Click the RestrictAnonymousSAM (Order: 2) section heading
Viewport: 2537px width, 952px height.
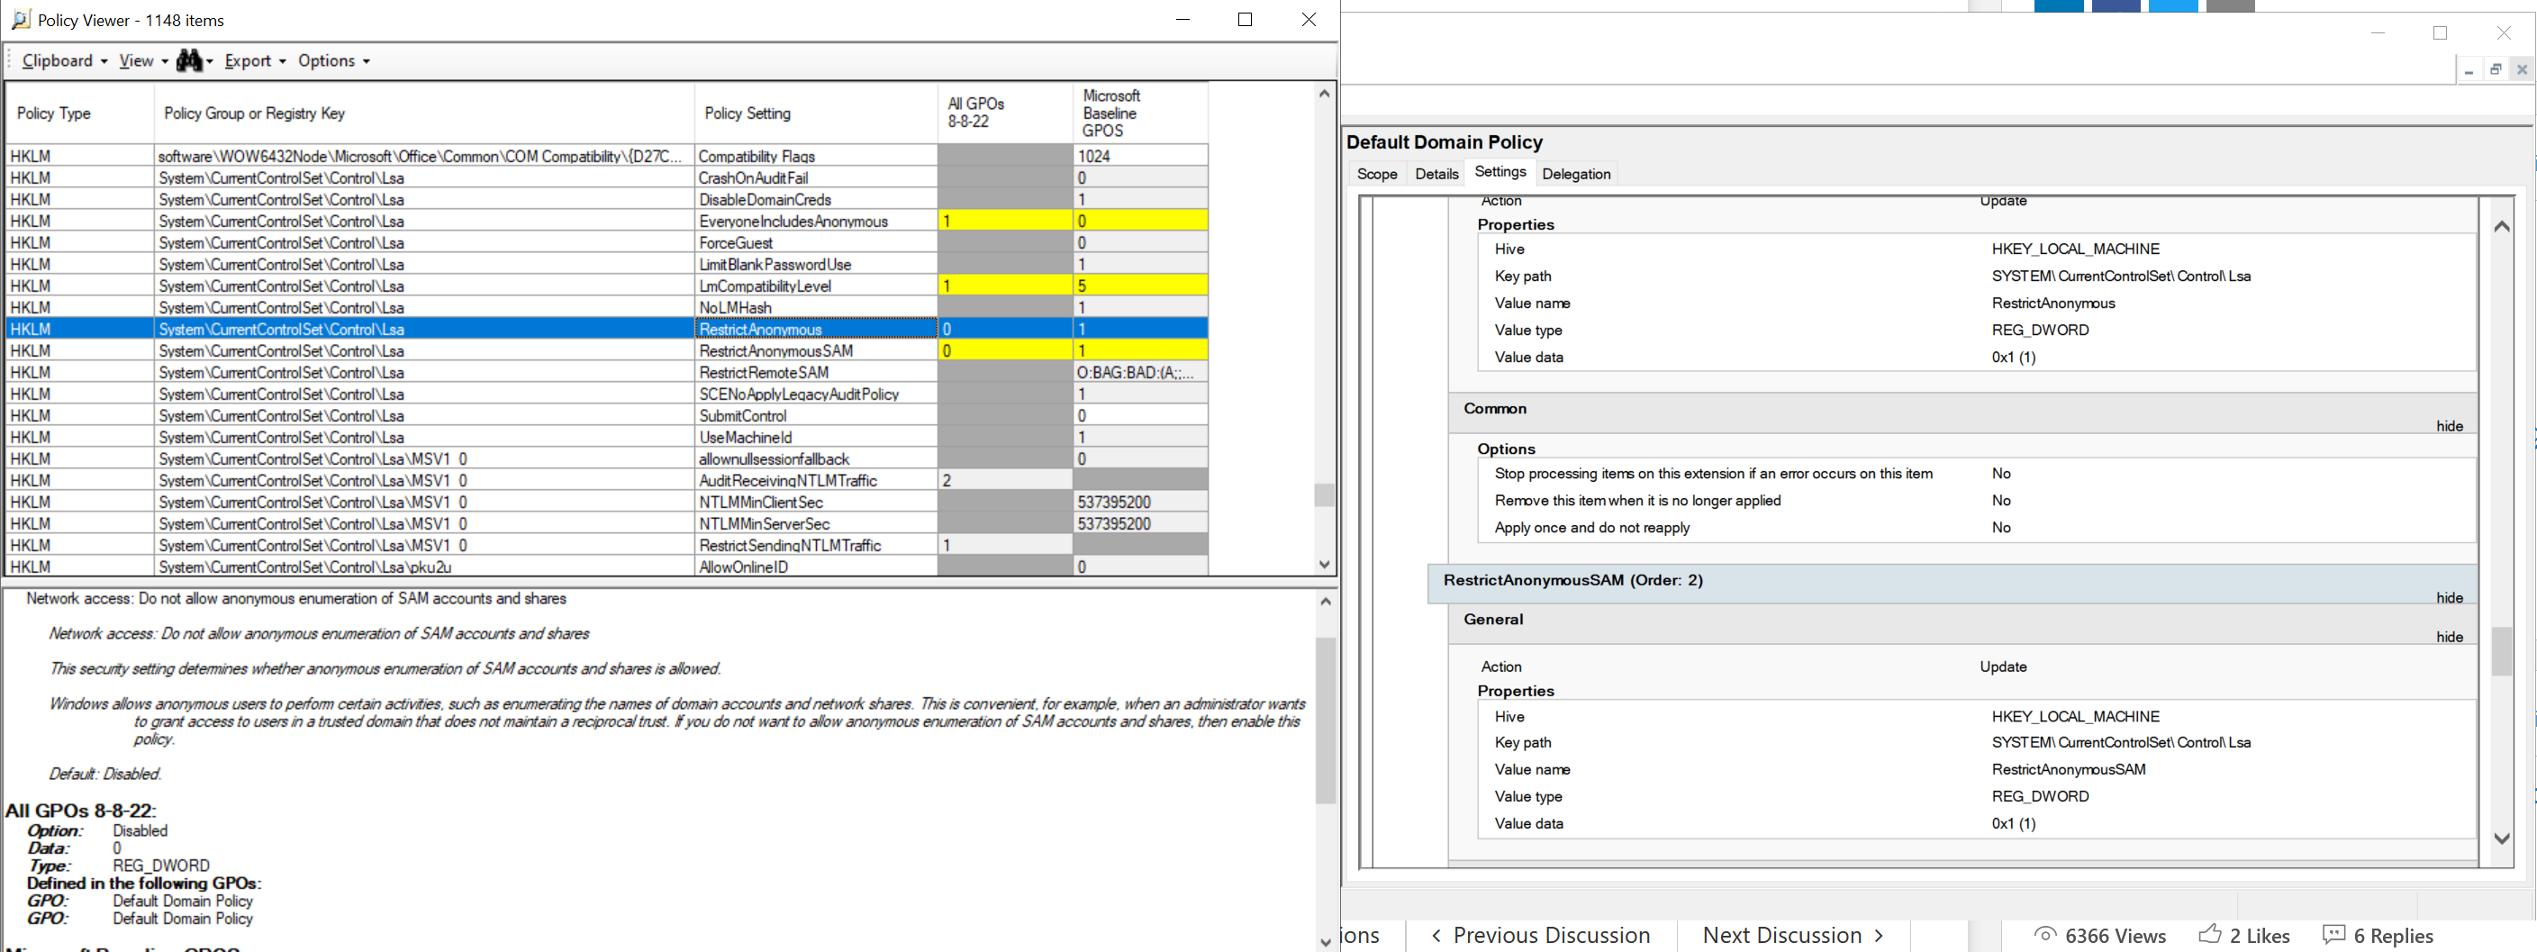coord(1572,581)
